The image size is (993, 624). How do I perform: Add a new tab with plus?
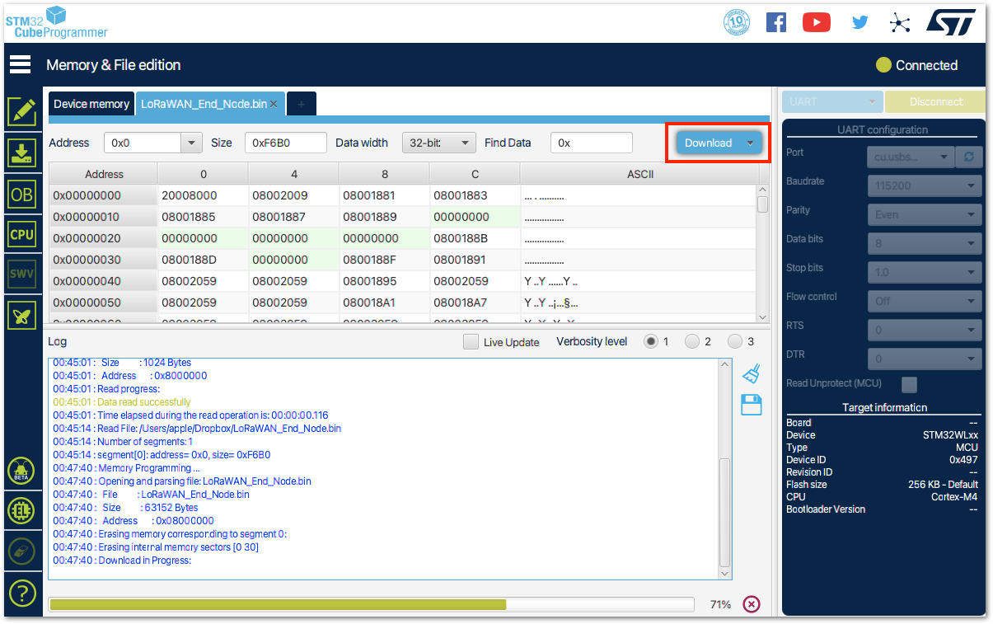click(301, 104)
